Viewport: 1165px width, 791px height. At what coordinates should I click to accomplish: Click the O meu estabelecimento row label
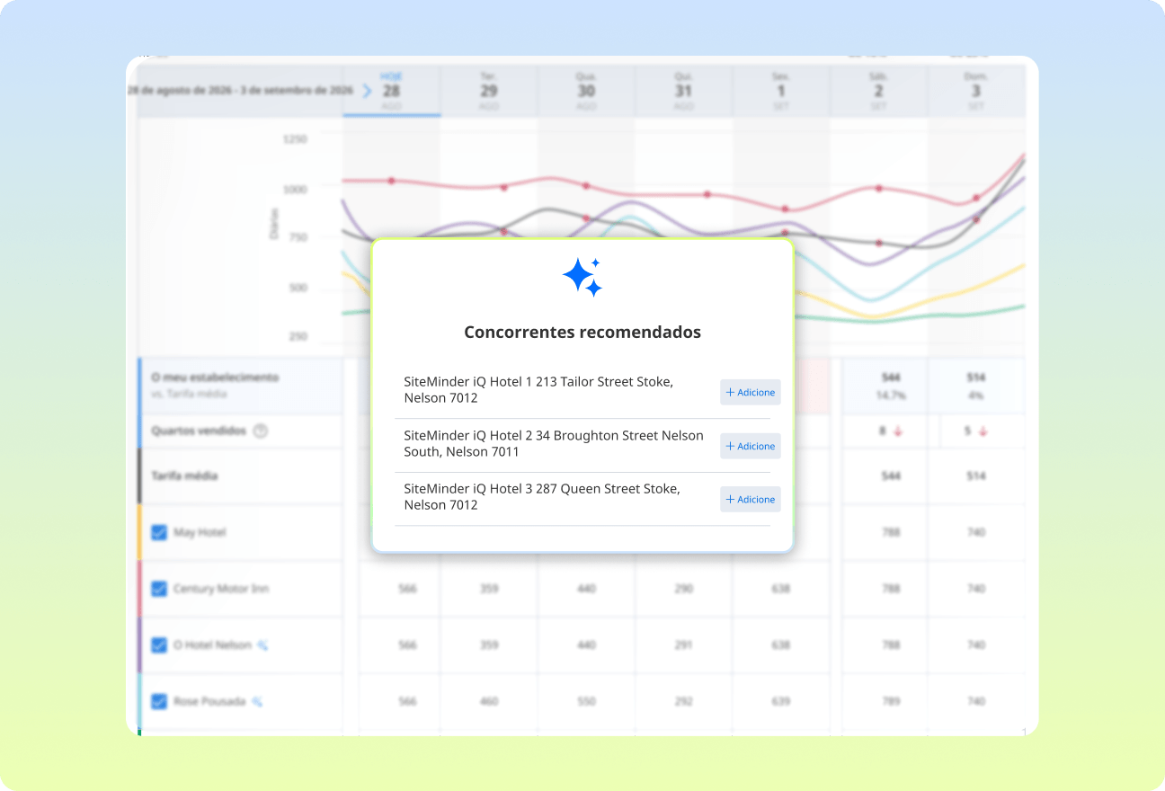[215, 378]
